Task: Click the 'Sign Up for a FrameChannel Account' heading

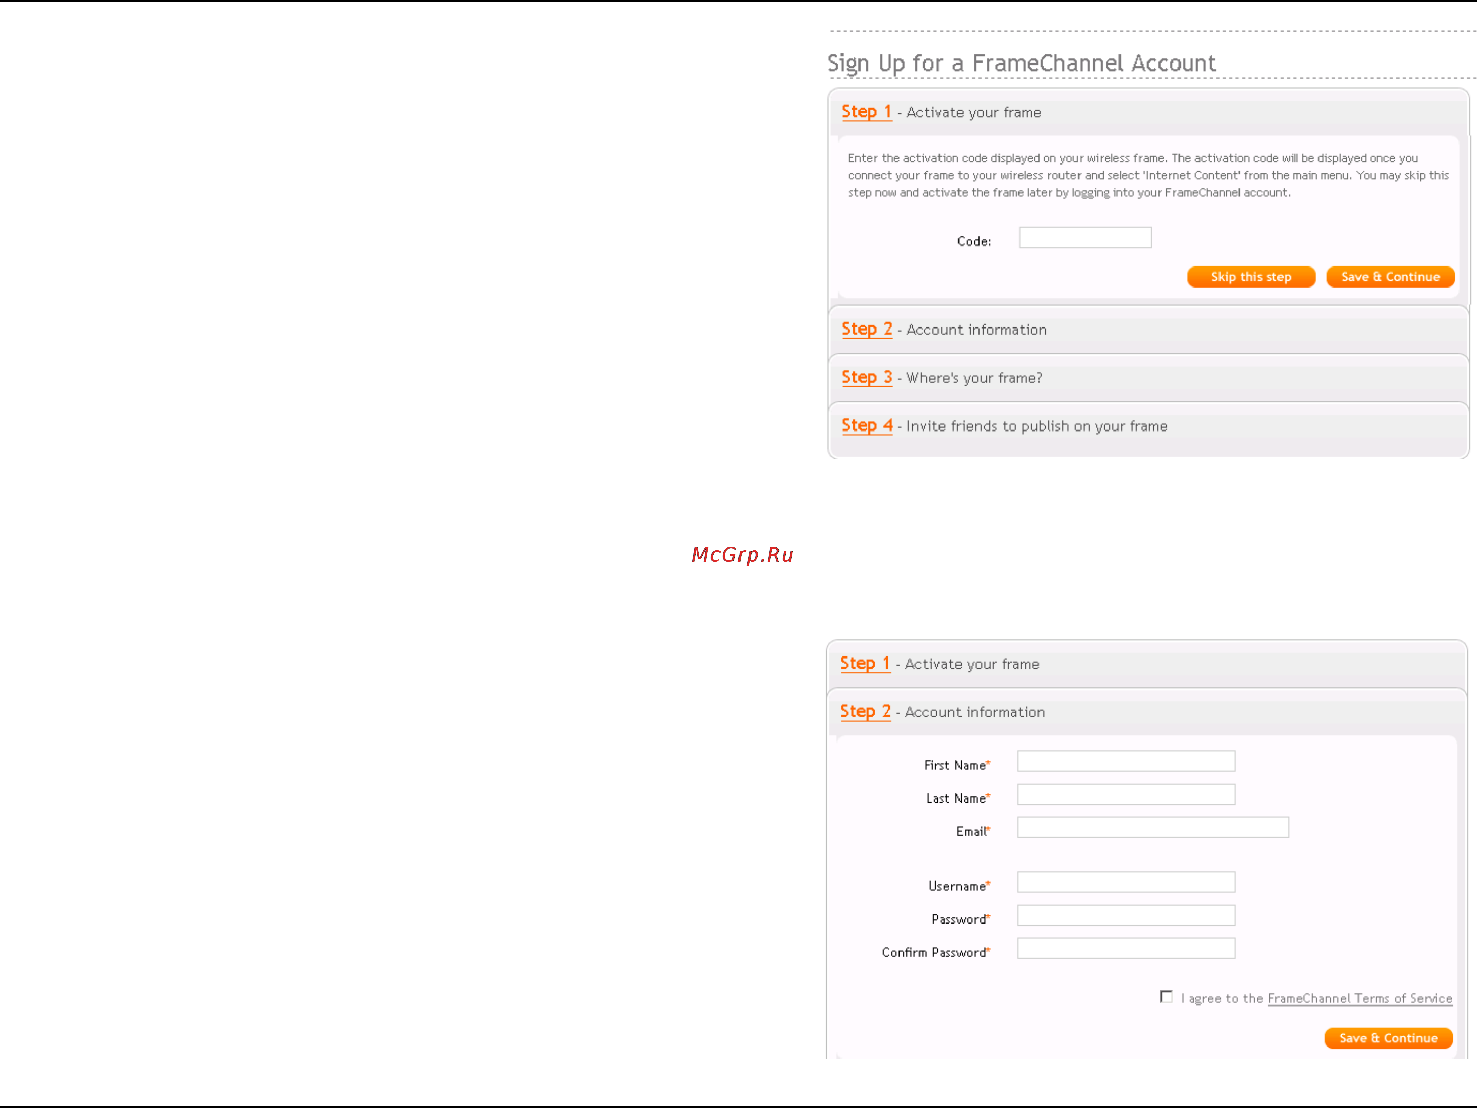Action: point(1022,64)
